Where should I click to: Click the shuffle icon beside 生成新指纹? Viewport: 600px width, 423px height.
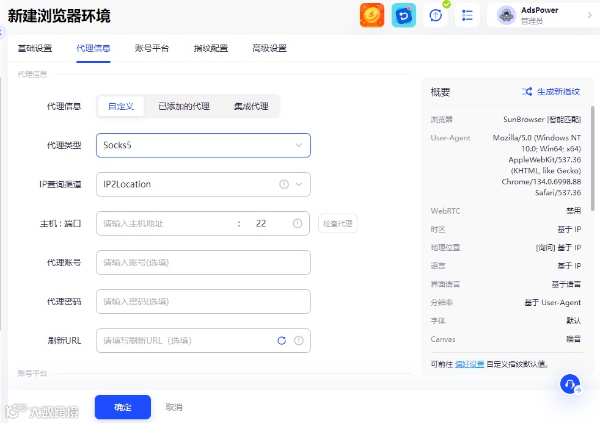tap(527, 92)
